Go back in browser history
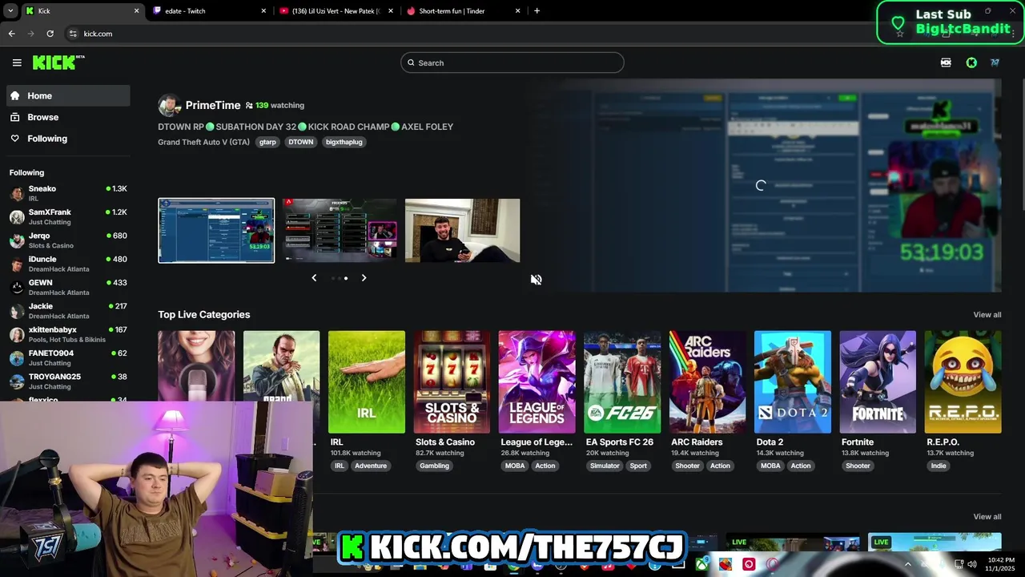This screenshot has height=577, width=1025. click(x=11, y=34)
